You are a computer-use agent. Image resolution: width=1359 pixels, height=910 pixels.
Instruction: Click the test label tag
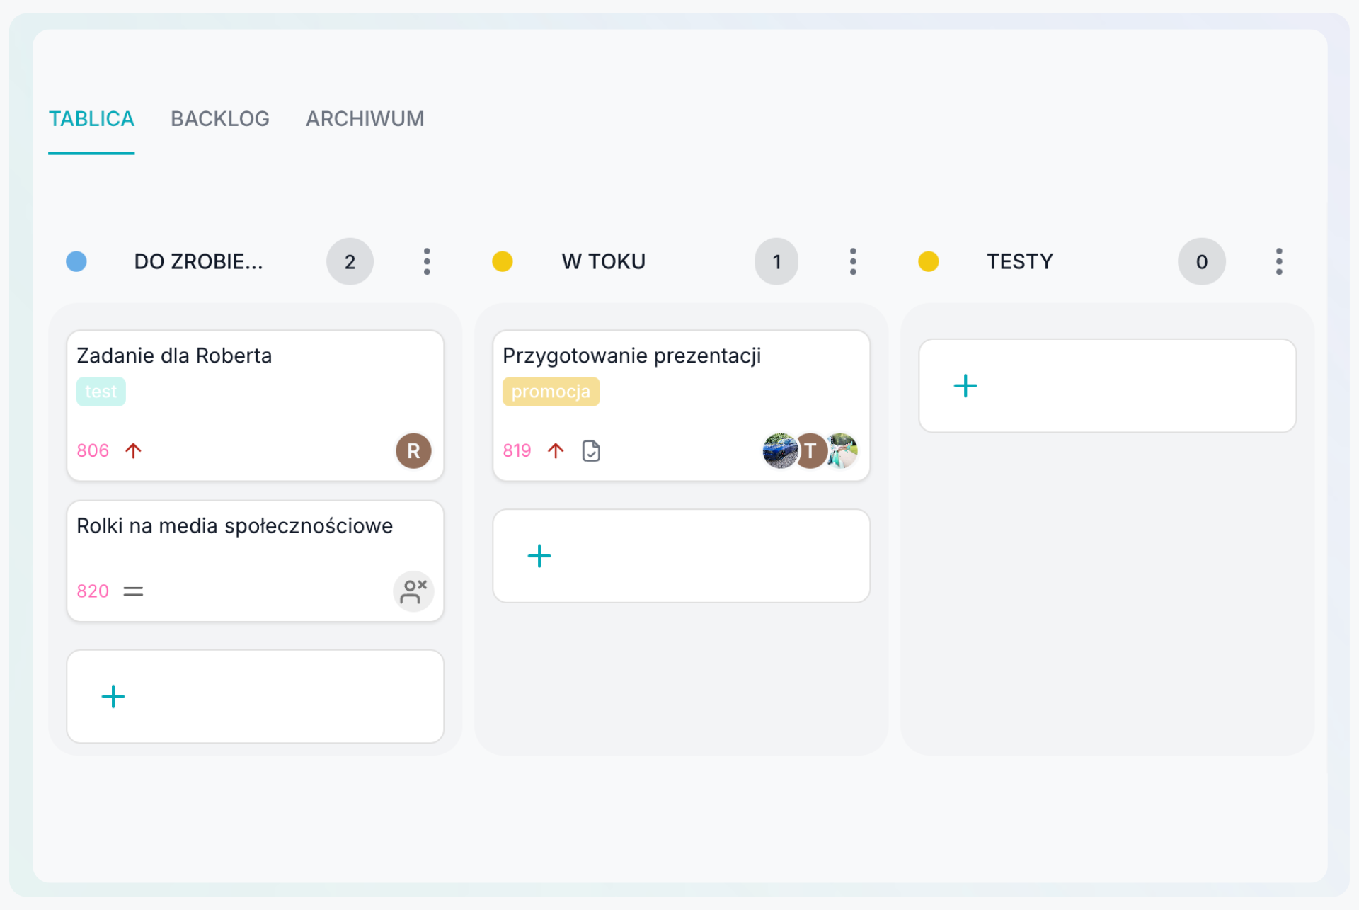coord(101,392)
